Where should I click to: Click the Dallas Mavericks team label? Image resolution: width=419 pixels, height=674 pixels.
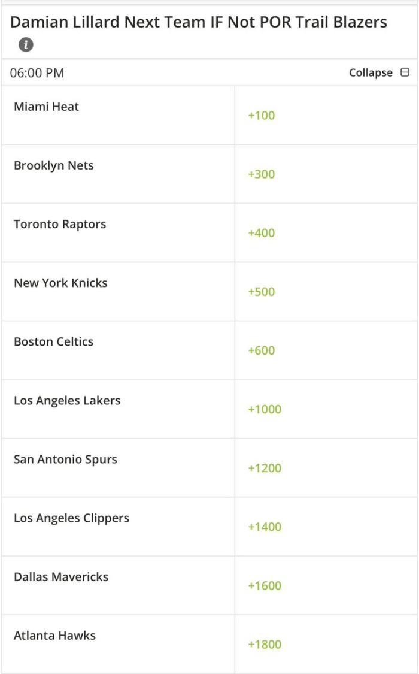[61, 576]
